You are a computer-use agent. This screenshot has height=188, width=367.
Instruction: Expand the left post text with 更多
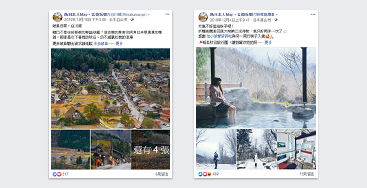[x=119, y=44]
